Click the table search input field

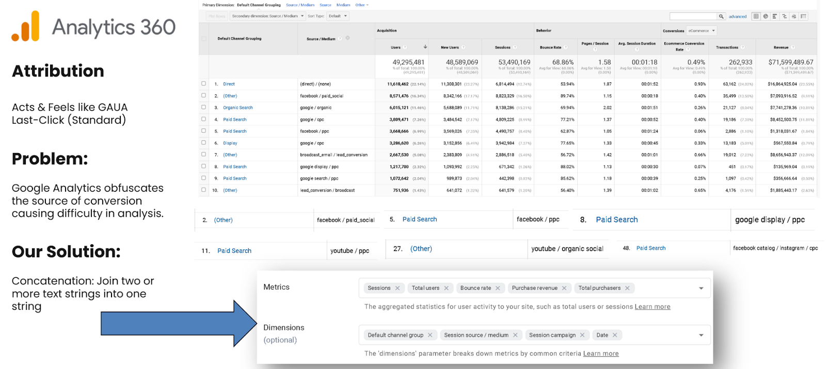(x=693, y=16)
